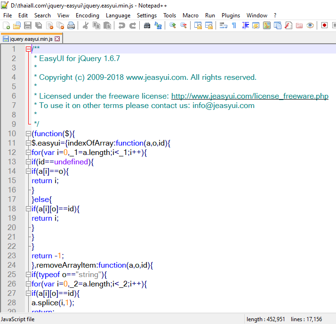
Task: Open the Document Map panel icon
Action: (267, 25)
